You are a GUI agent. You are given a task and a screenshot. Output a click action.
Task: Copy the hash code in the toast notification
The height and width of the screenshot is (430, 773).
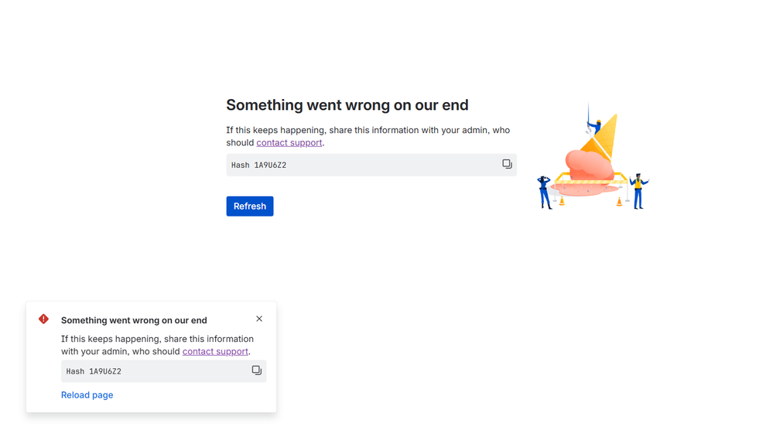coord(256,370)
